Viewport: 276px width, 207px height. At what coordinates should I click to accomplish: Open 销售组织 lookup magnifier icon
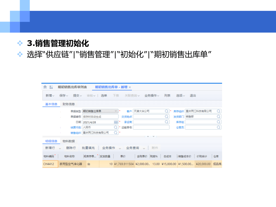pyautogui.click(x=116, y=133)
